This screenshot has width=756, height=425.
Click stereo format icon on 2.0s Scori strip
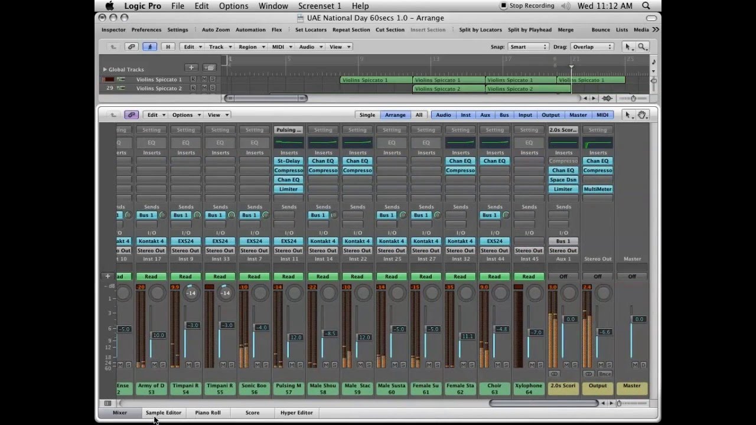[x=554, y=374]
